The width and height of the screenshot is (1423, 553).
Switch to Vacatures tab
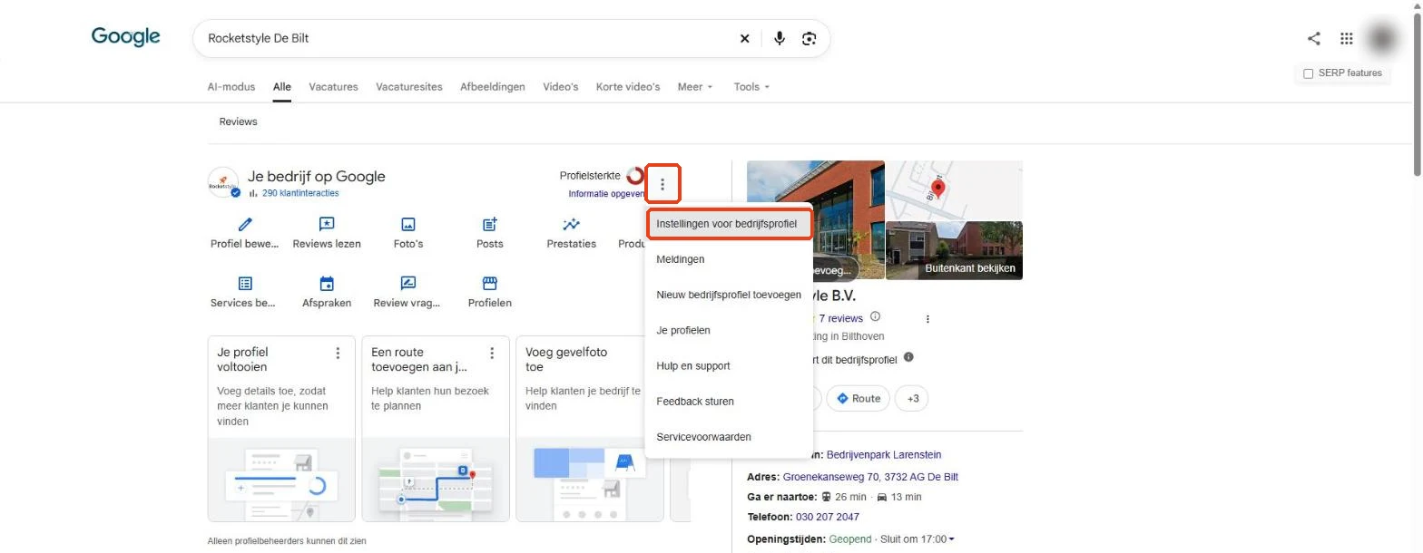point(333,87)
